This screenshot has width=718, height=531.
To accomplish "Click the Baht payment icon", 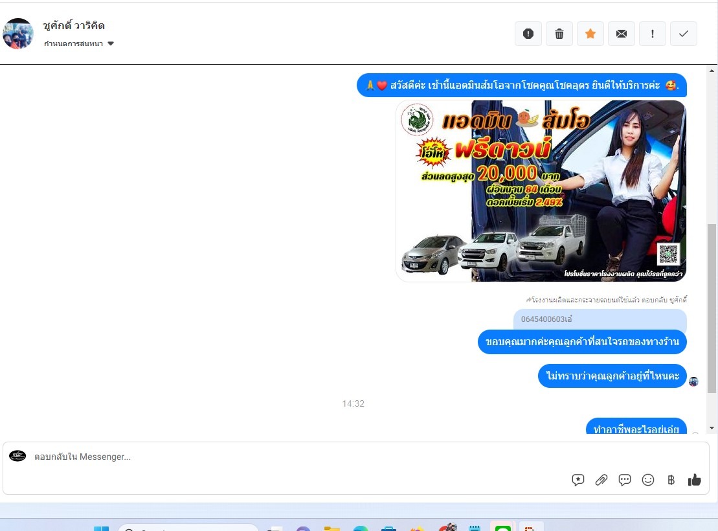I will 671,480.
